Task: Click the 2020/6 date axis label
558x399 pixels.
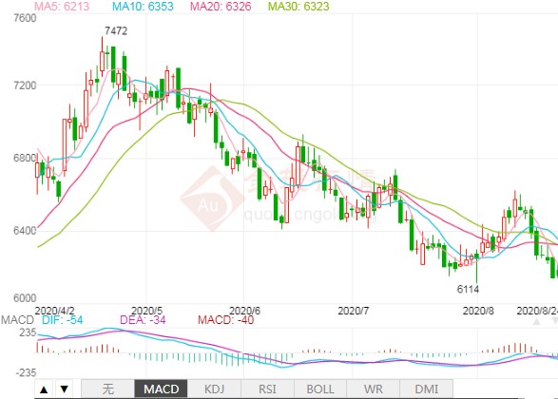Action: [x=244, y=311]
